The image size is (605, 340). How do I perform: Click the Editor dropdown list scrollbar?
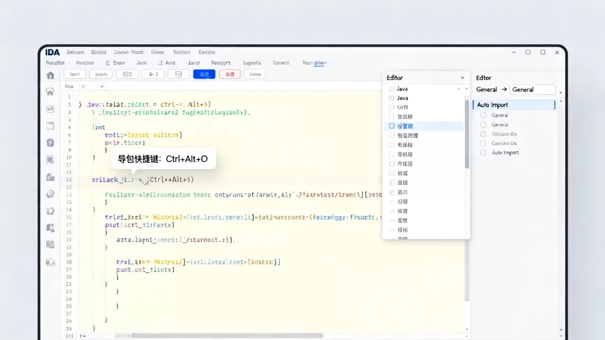[x=467, y=135]
